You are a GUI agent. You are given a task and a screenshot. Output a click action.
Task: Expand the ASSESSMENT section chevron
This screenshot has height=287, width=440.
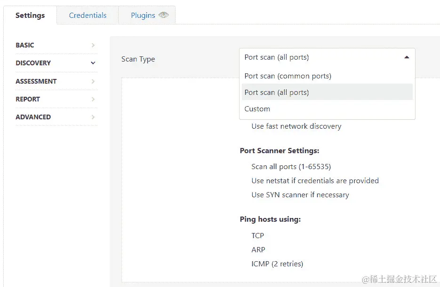coord(93,81)
